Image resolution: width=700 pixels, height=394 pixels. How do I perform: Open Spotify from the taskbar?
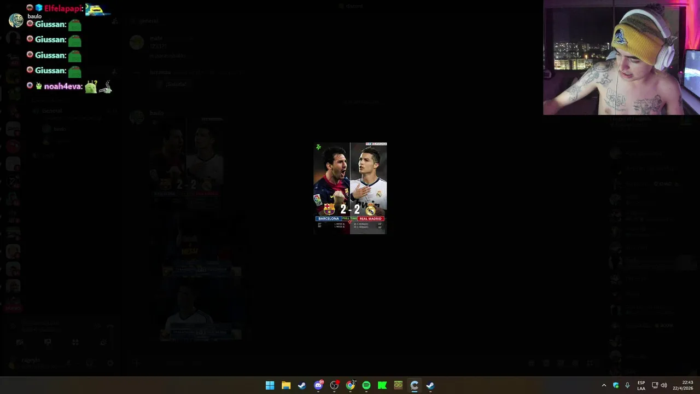click(x=366, y=385)
